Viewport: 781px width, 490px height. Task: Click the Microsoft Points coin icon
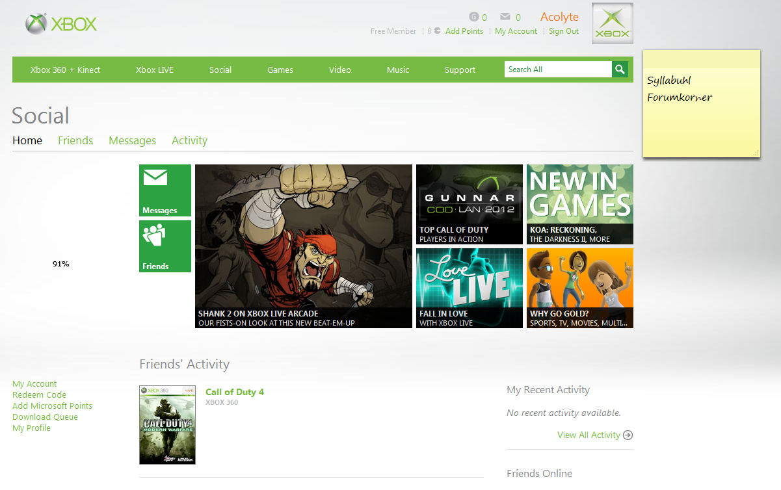pyautogui.click(x=438, y=31)
